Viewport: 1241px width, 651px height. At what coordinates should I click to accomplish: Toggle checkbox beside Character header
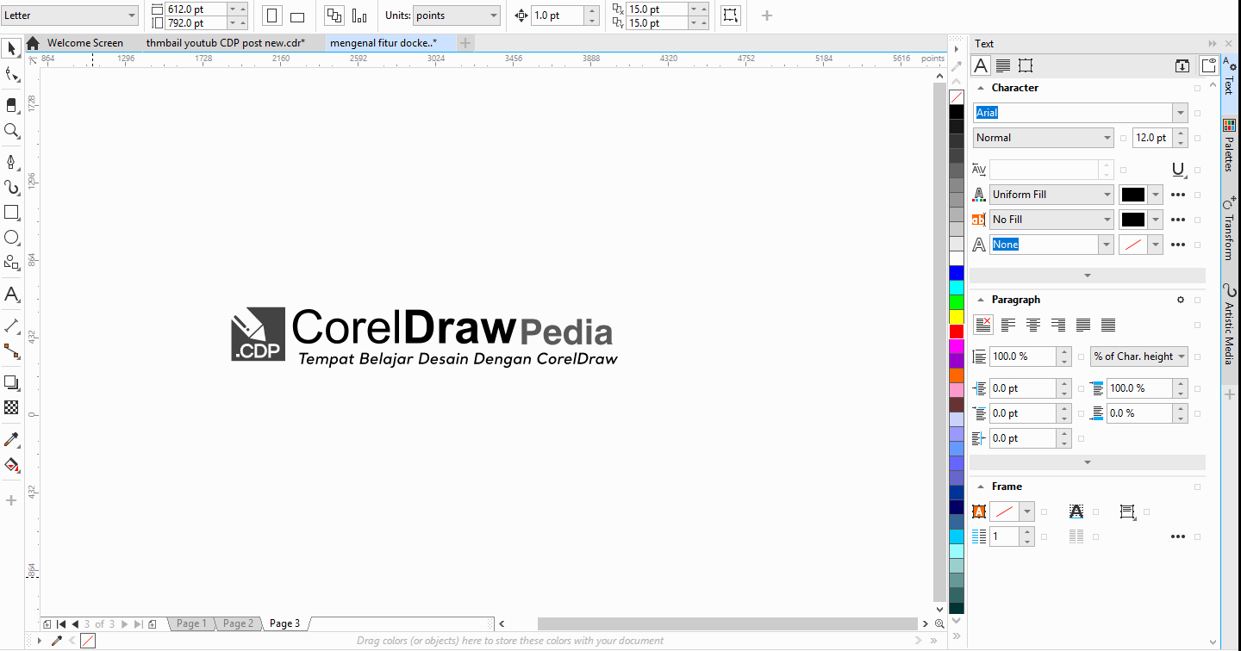(x=1198, y=88)
